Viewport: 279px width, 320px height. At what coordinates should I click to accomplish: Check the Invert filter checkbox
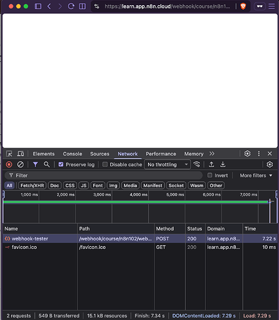pos(210,175)
